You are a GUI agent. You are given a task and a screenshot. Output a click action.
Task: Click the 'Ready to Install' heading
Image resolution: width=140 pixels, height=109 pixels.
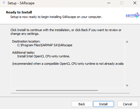(19, 12)
